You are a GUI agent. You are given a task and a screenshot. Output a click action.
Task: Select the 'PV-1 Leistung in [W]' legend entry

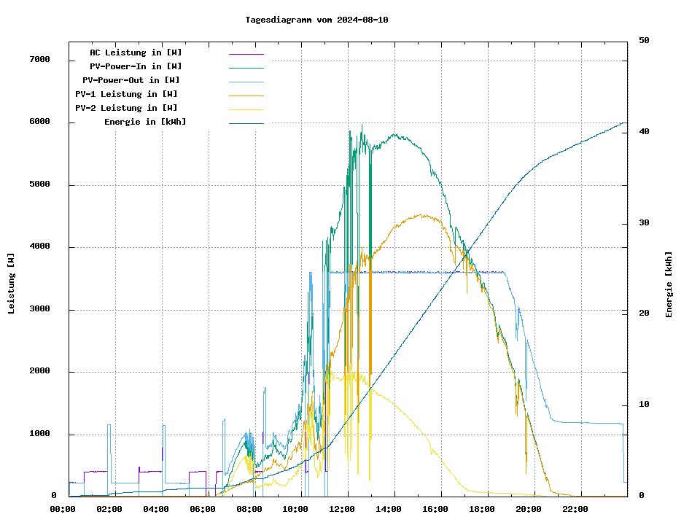click(x=126, y=94)
